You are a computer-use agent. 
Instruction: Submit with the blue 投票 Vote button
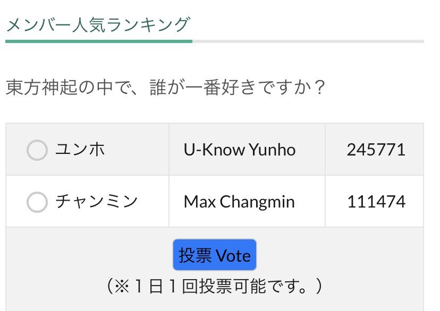[215, 255]
